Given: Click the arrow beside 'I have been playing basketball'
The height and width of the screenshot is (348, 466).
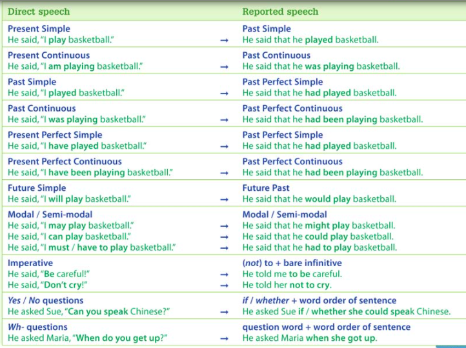Looking at the screenshot, I should [225, 173].
